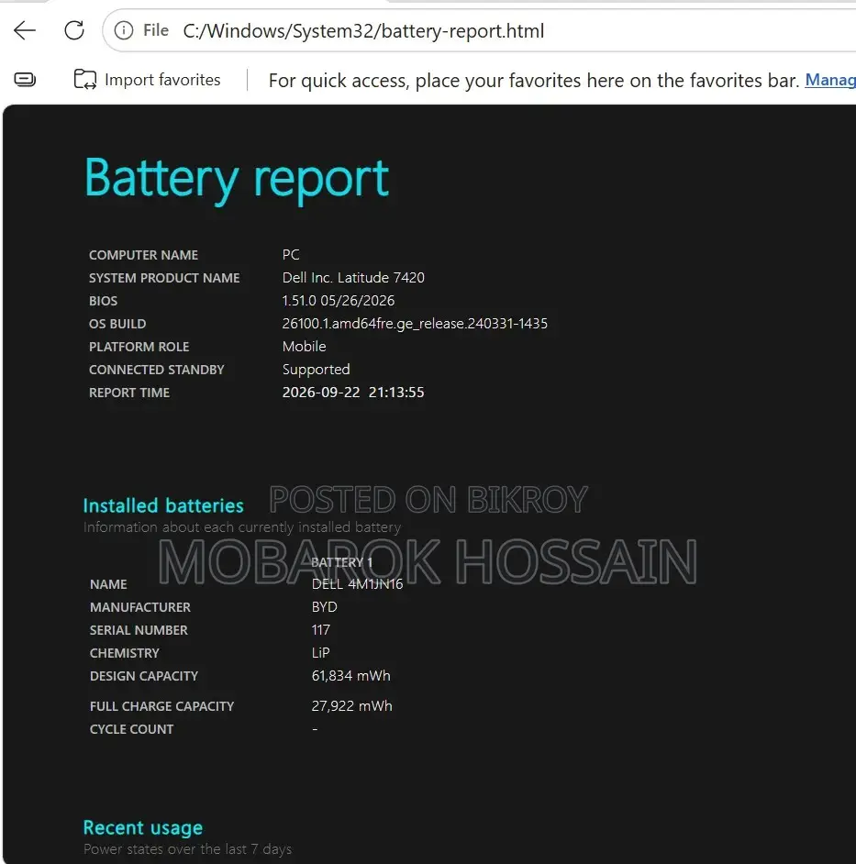View site information via the info icon
856x864 pixels.
(124, 30)
